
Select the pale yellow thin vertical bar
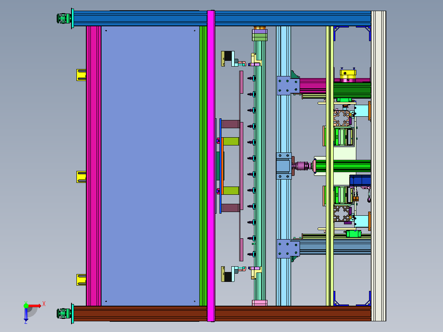point(330,166)
